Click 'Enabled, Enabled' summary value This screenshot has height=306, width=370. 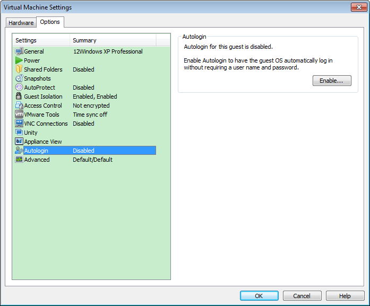[x=95, y=97]
